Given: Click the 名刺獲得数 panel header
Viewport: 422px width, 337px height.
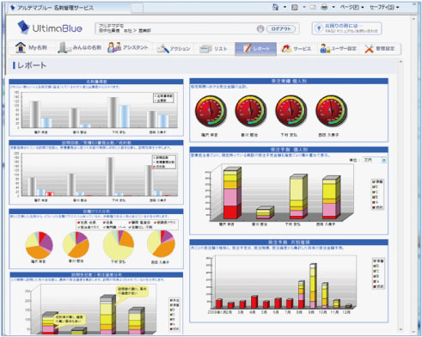Looking at the screenshot, I should (96, 82).
